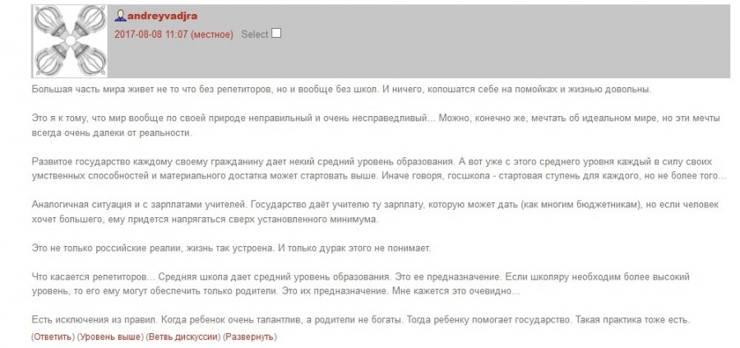The image size is (740, 348).
Task: Open the Ветвь дискуссии thread link
Action: pyautogui.click(x=183, y=337)
